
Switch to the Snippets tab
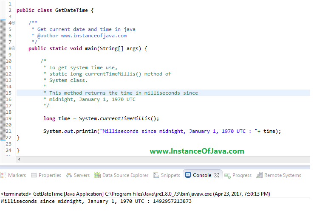(167, 175)
